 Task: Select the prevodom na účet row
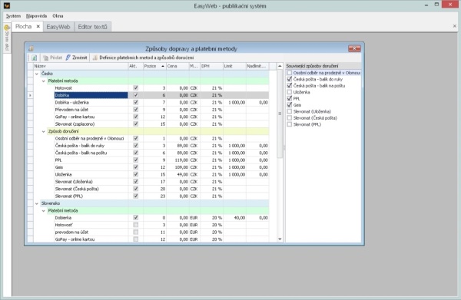tap(151, 232)
